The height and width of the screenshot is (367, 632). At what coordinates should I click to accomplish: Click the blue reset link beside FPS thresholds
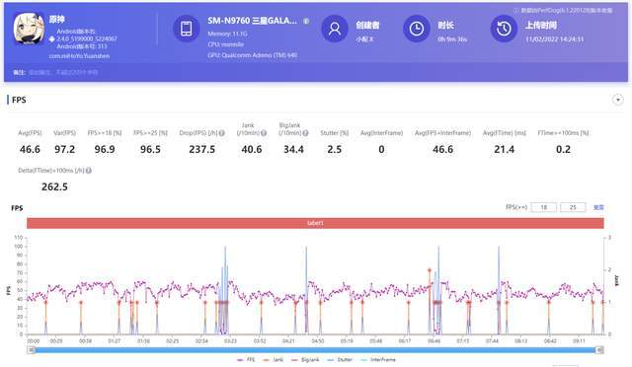click(x=598, y=207)
